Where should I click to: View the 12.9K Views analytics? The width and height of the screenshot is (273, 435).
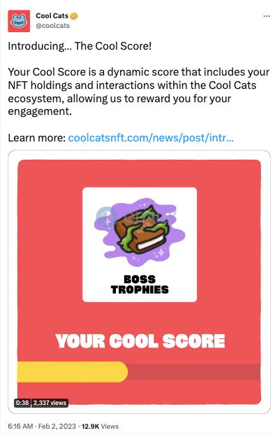click(100, 427)
